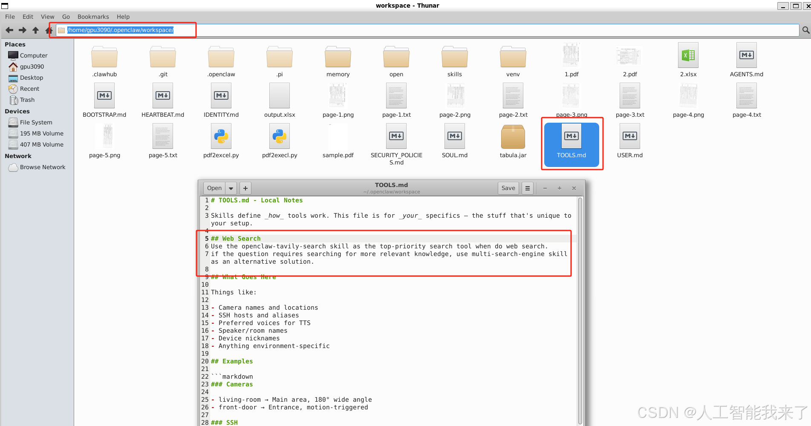Select the venv folder icon
The height and width of the screenshot is (426, 811).
(x=513, y=57)
